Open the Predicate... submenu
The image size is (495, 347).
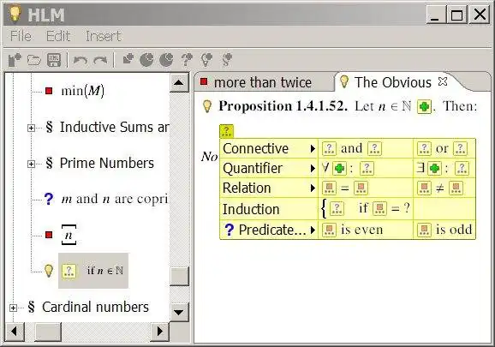(x=269, y=230)
